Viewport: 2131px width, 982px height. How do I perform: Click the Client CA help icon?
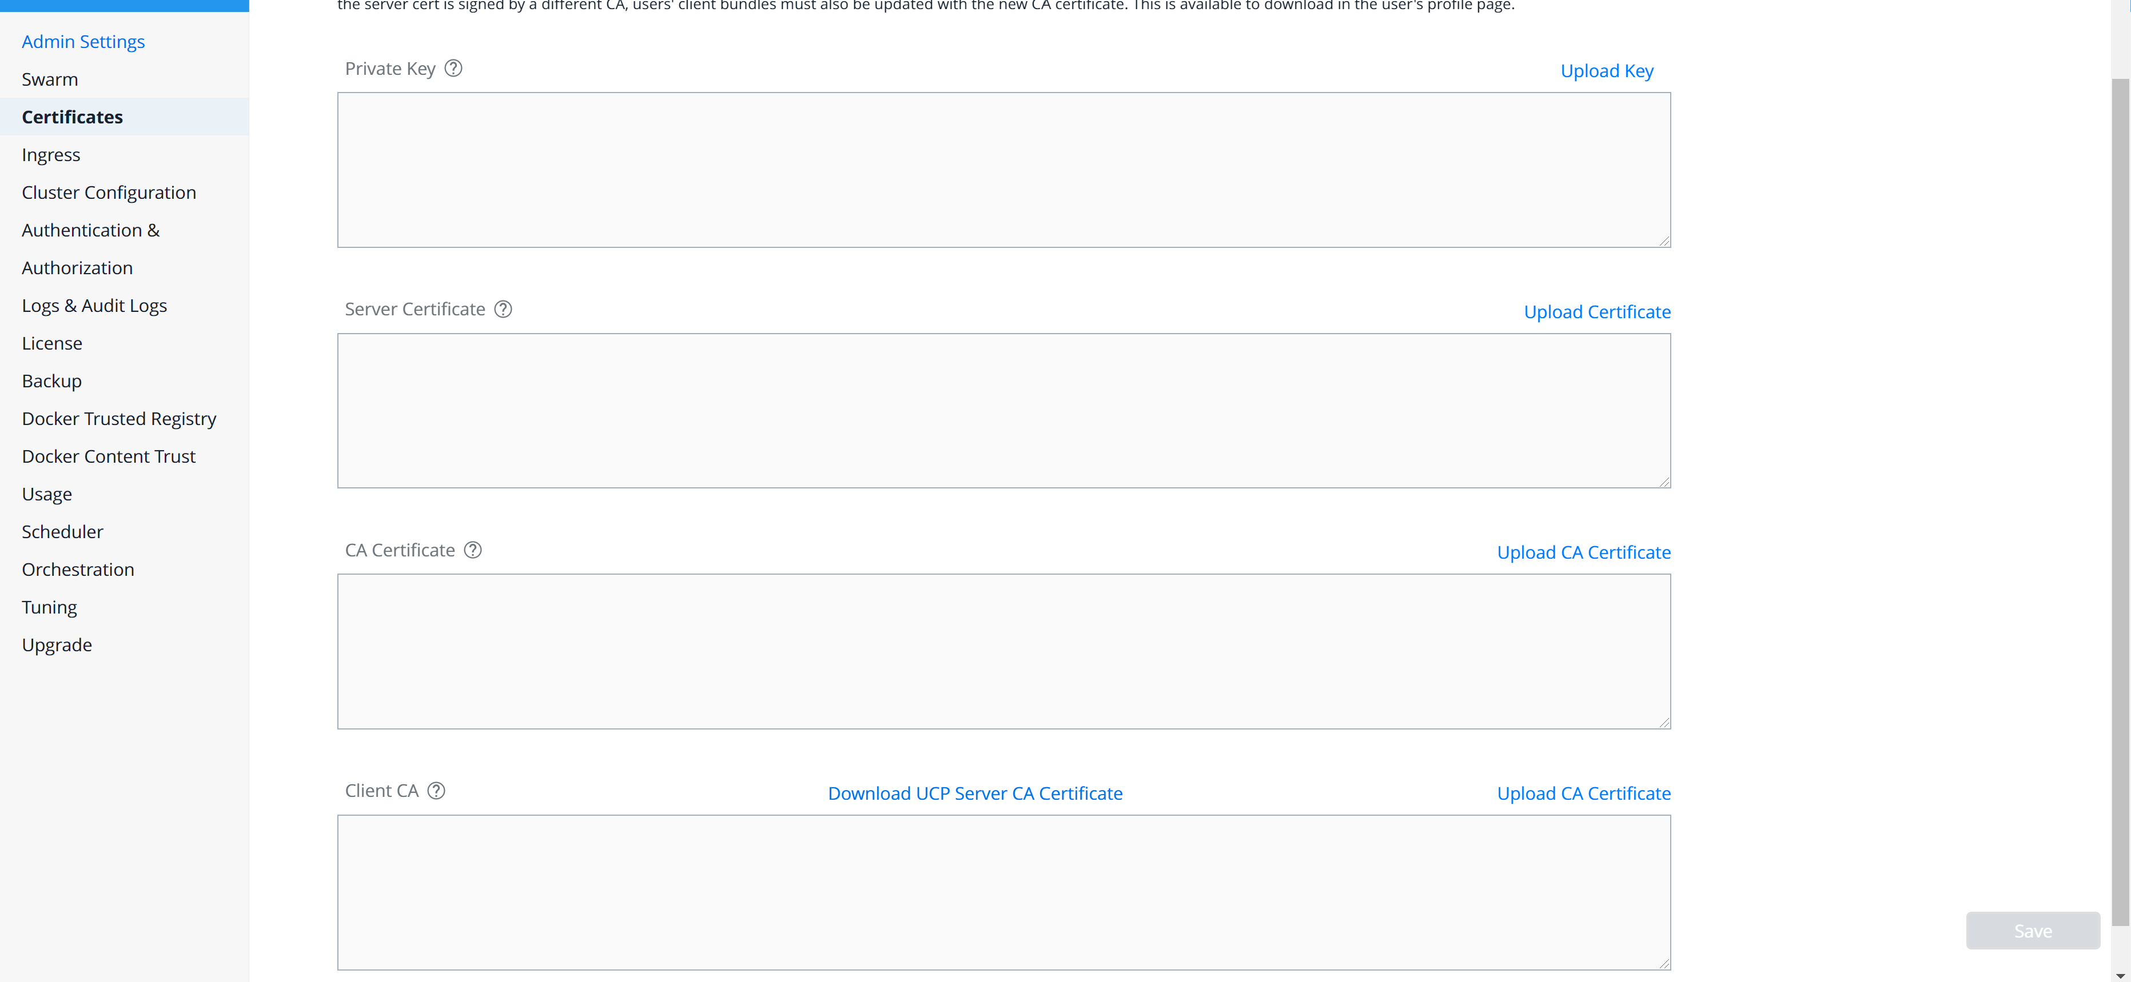(x=436, y=791)
